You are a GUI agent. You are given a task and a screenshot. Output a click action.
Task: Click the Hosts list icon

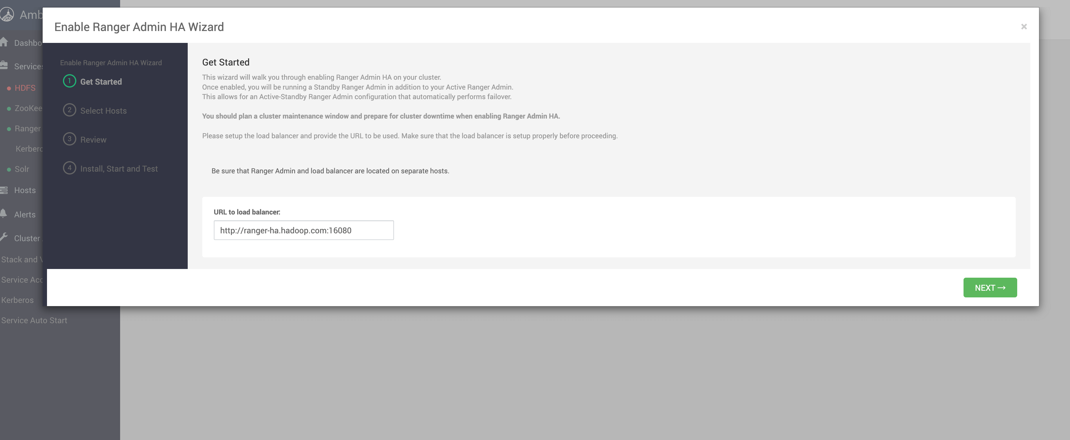pyautogui.click(x=4, y=190)
